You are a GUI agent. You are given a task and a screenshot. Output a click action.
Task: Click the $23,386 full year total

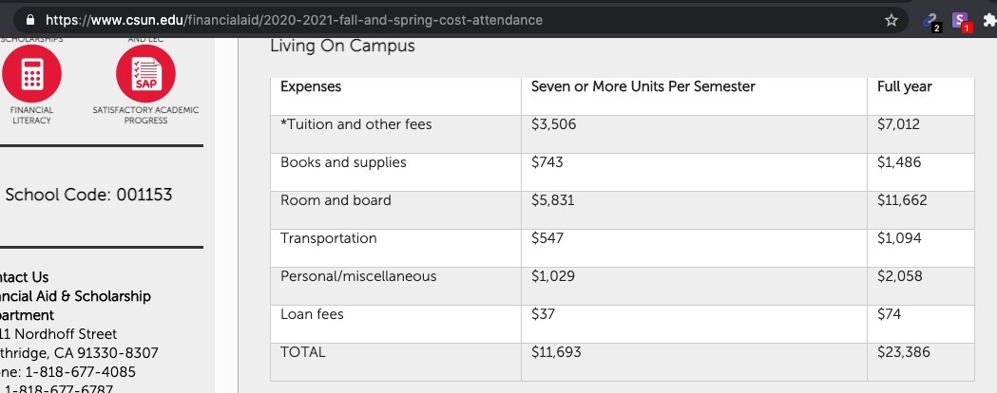coord(900,352)
